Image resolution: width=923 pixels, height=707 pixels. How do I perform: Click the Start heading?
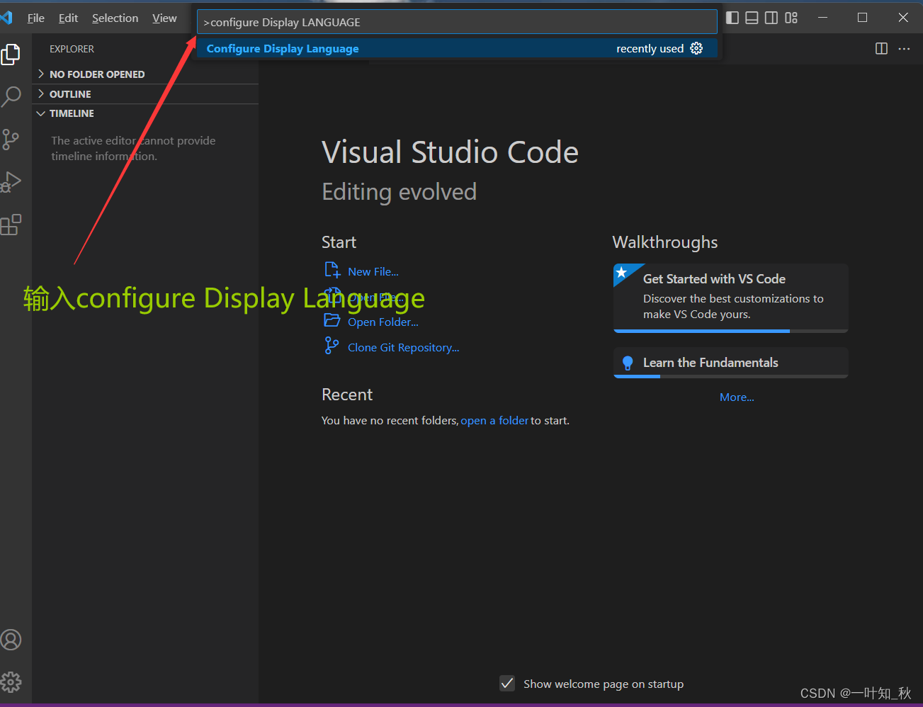click(339, 242)
